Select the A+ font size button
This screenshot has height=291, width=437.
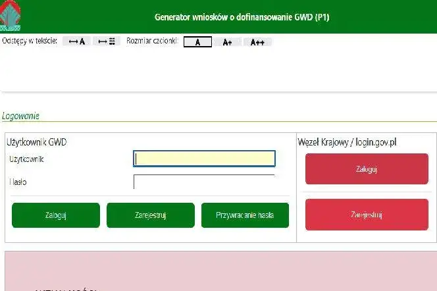pyautogui.click(x=228, y=42)
